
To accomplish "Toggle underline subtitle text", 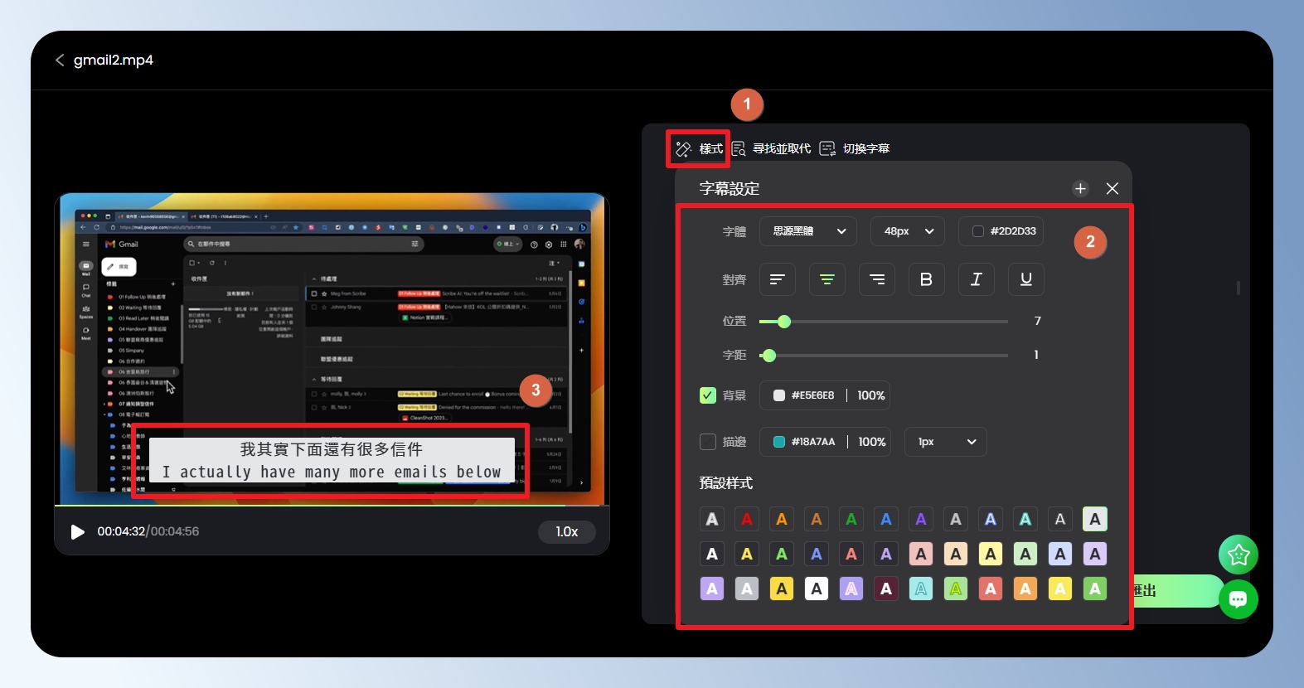I will point(1025,279).
